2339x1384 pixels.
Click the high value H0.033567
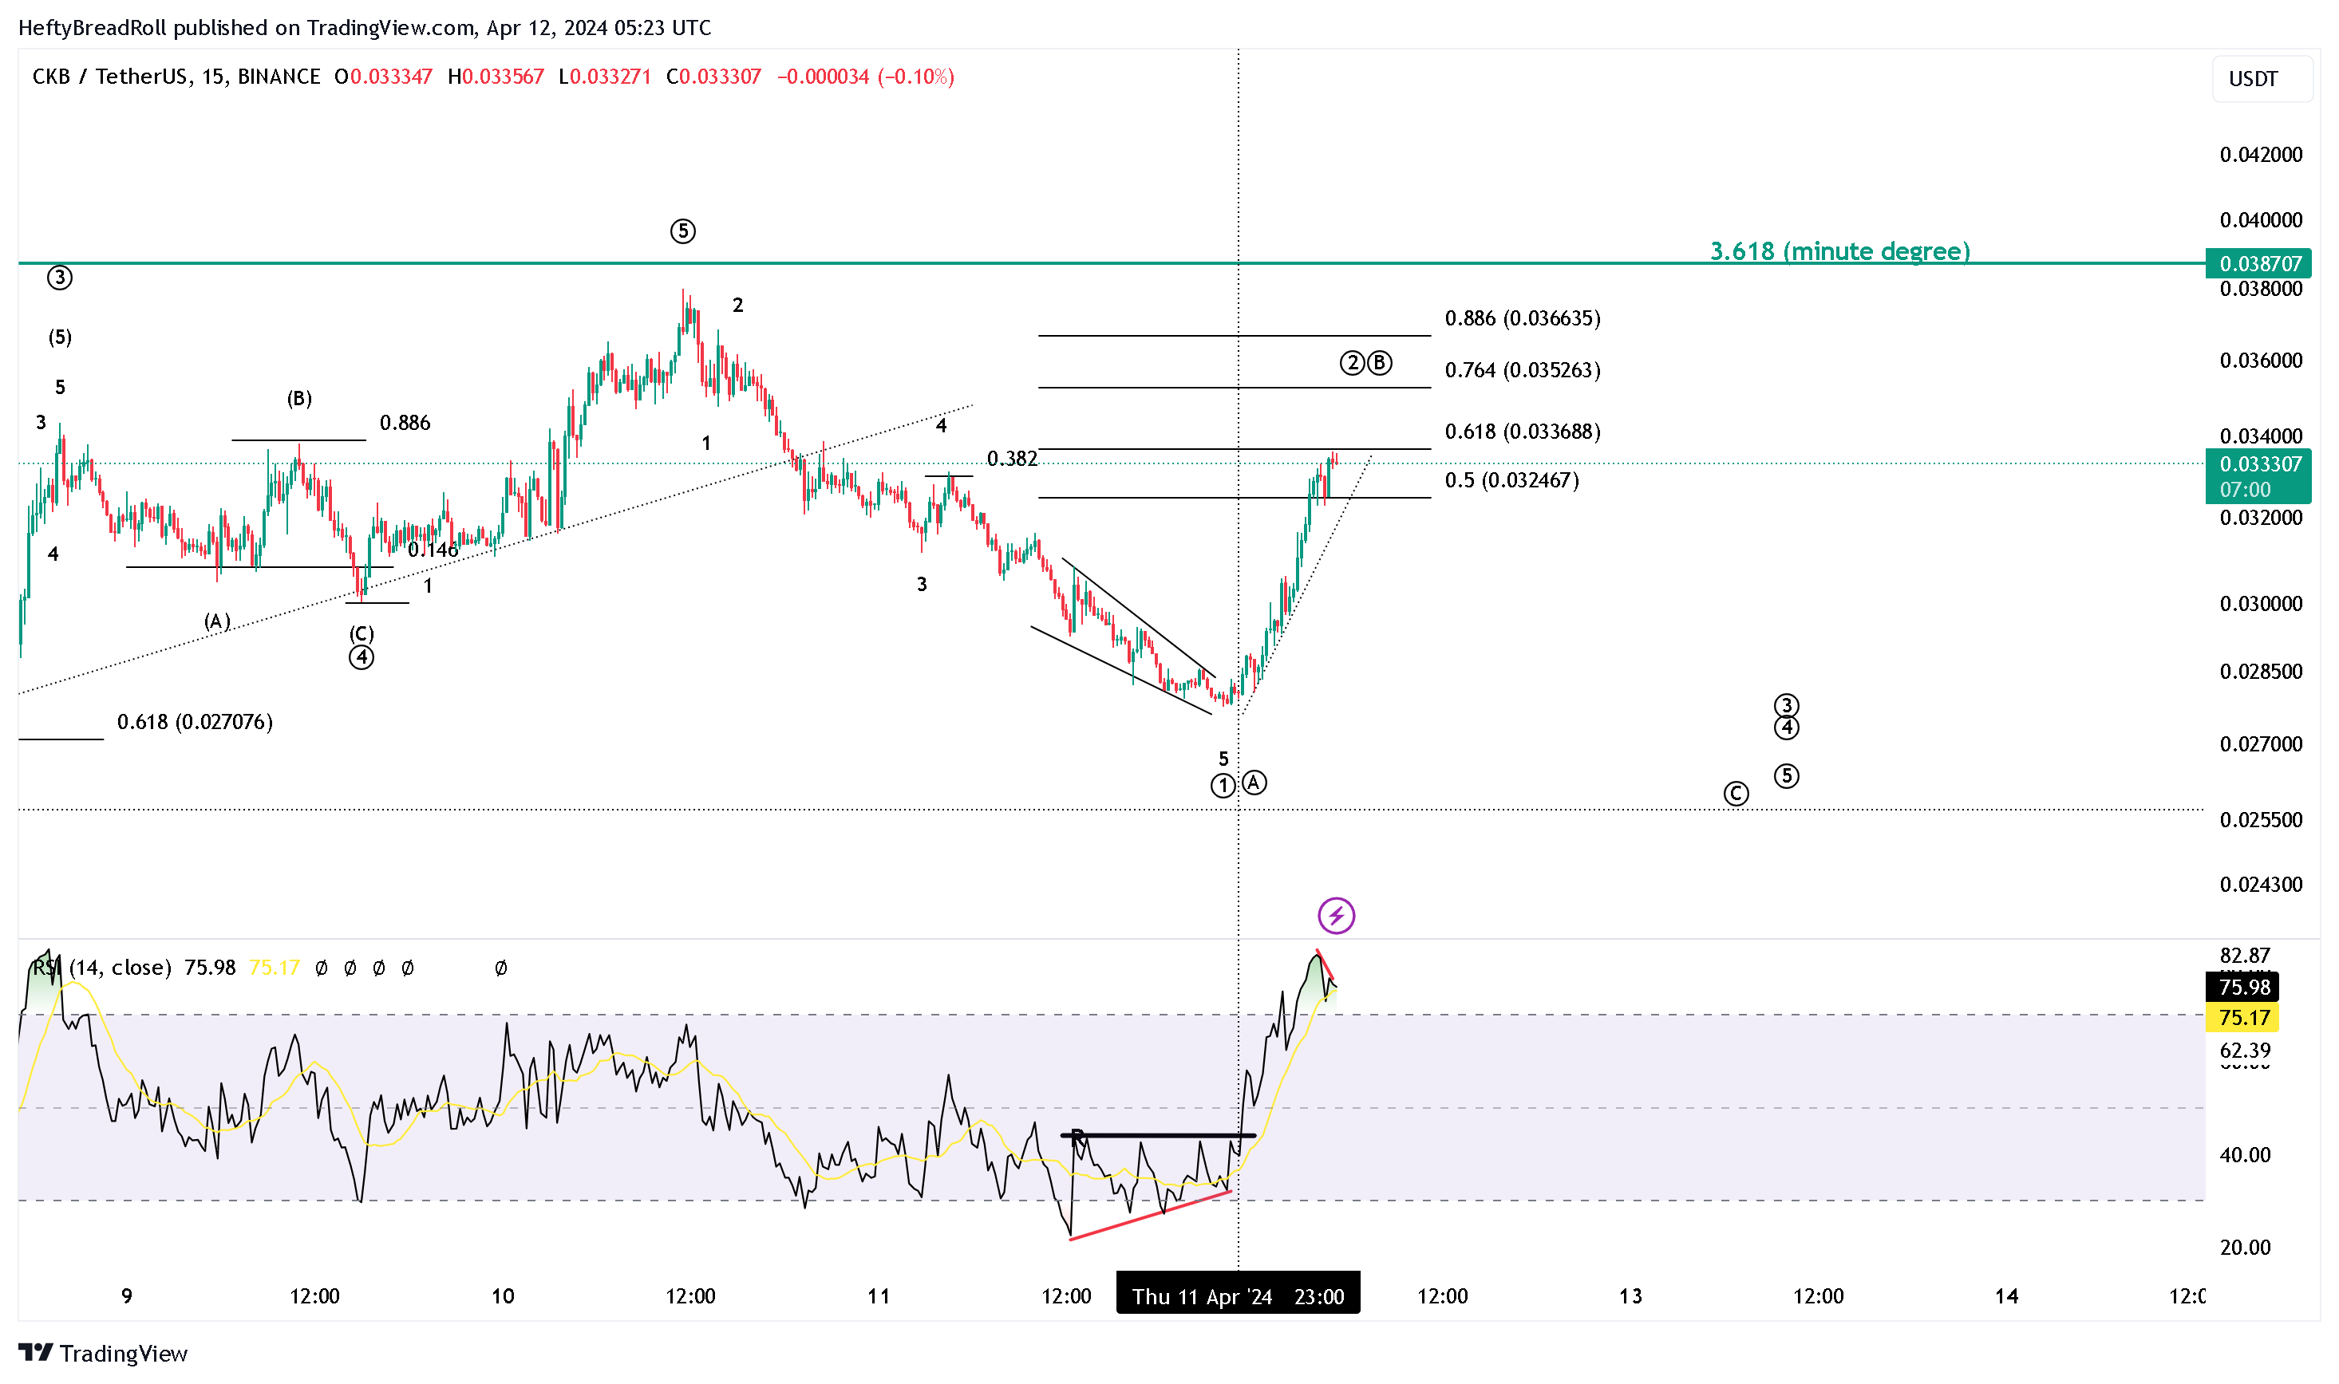(x=496, y=77)
